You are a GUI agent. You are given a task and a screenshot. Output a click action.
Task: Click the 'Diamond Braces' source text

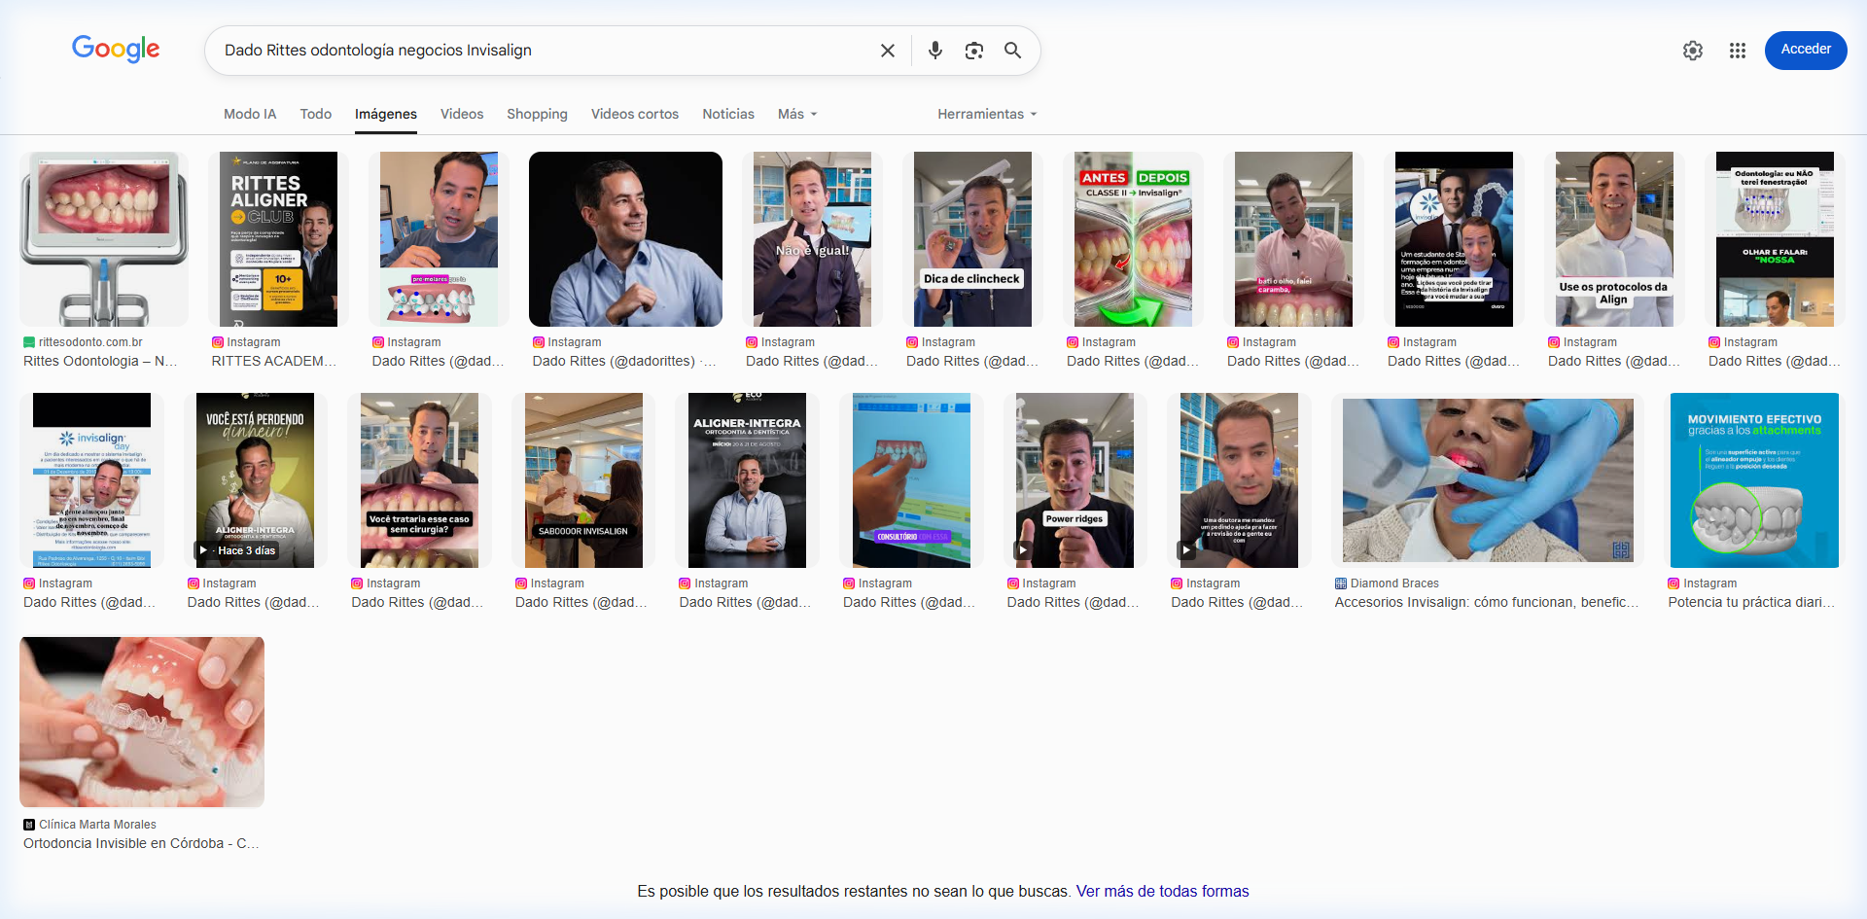coord(1394,583)
